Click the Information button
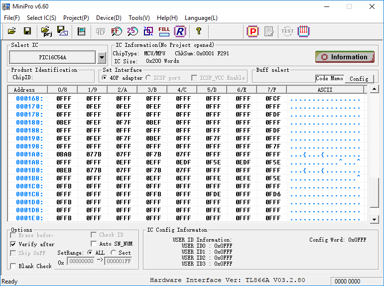The width and height of the screenshot is (384, 286). (x=345, y=57)
